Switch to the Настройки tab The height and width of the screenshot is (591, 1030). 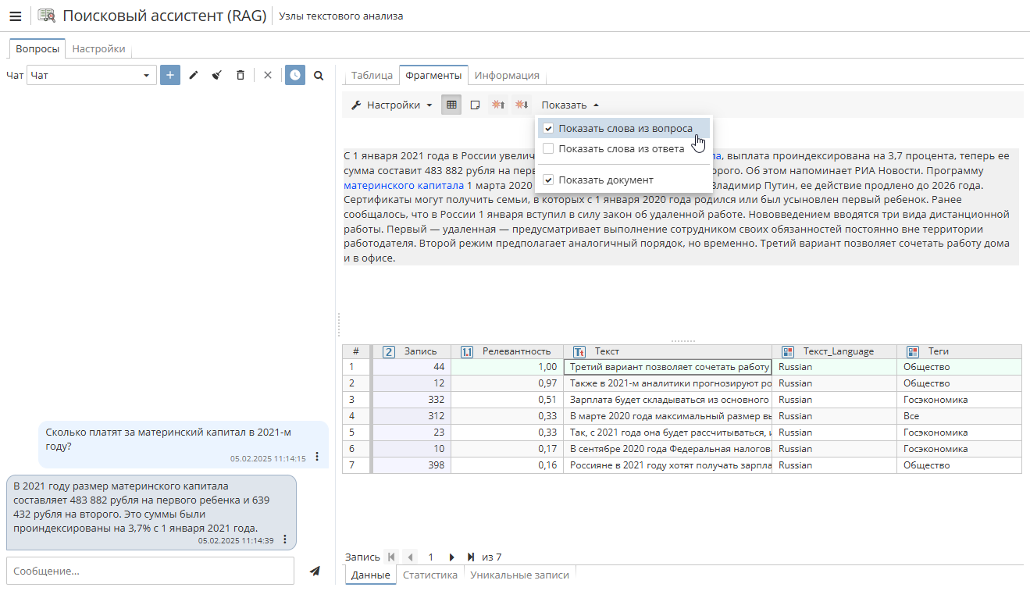click(x=98, y=48)
